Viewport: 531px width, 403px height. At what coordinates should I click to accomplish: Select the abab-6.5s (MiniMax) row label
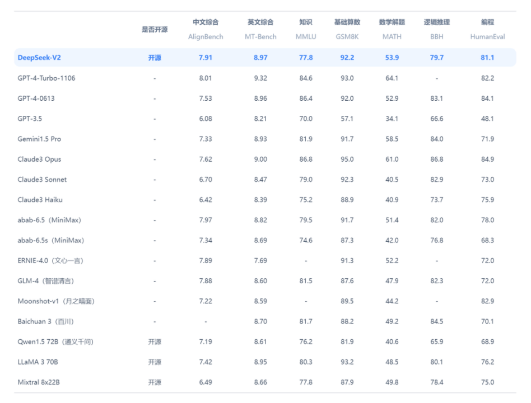tap(51, 241)
